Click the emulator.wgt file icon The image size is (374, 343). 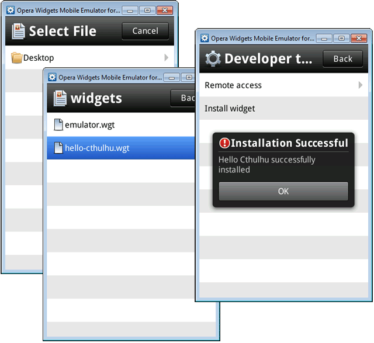click(58, 124)
